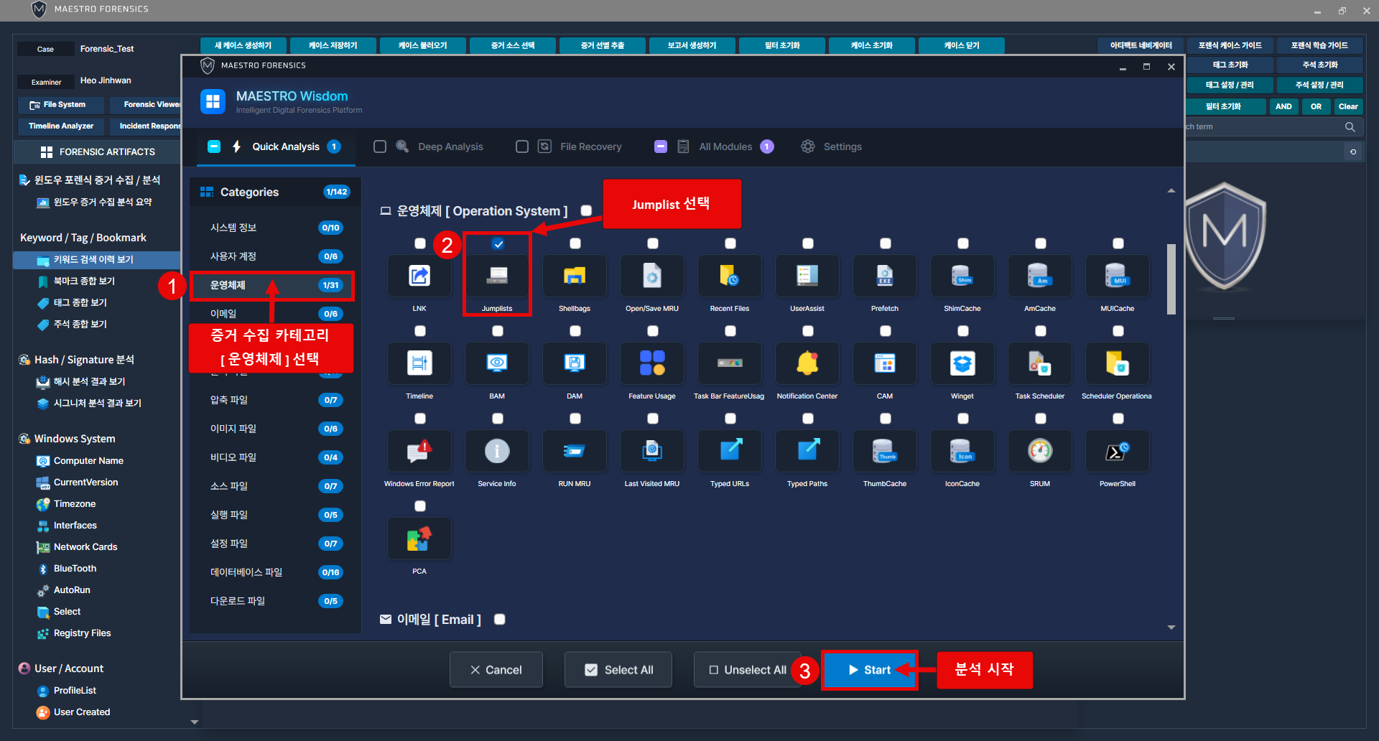This screenshot has width=1379, height=741.
Task: Click the Cancel button
Action: tap(496, 670)
